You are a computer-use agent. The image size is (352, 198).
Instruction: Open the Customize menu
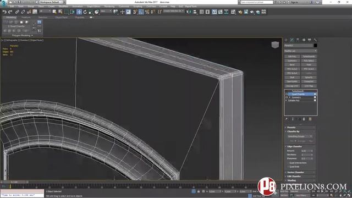(124, 7)
